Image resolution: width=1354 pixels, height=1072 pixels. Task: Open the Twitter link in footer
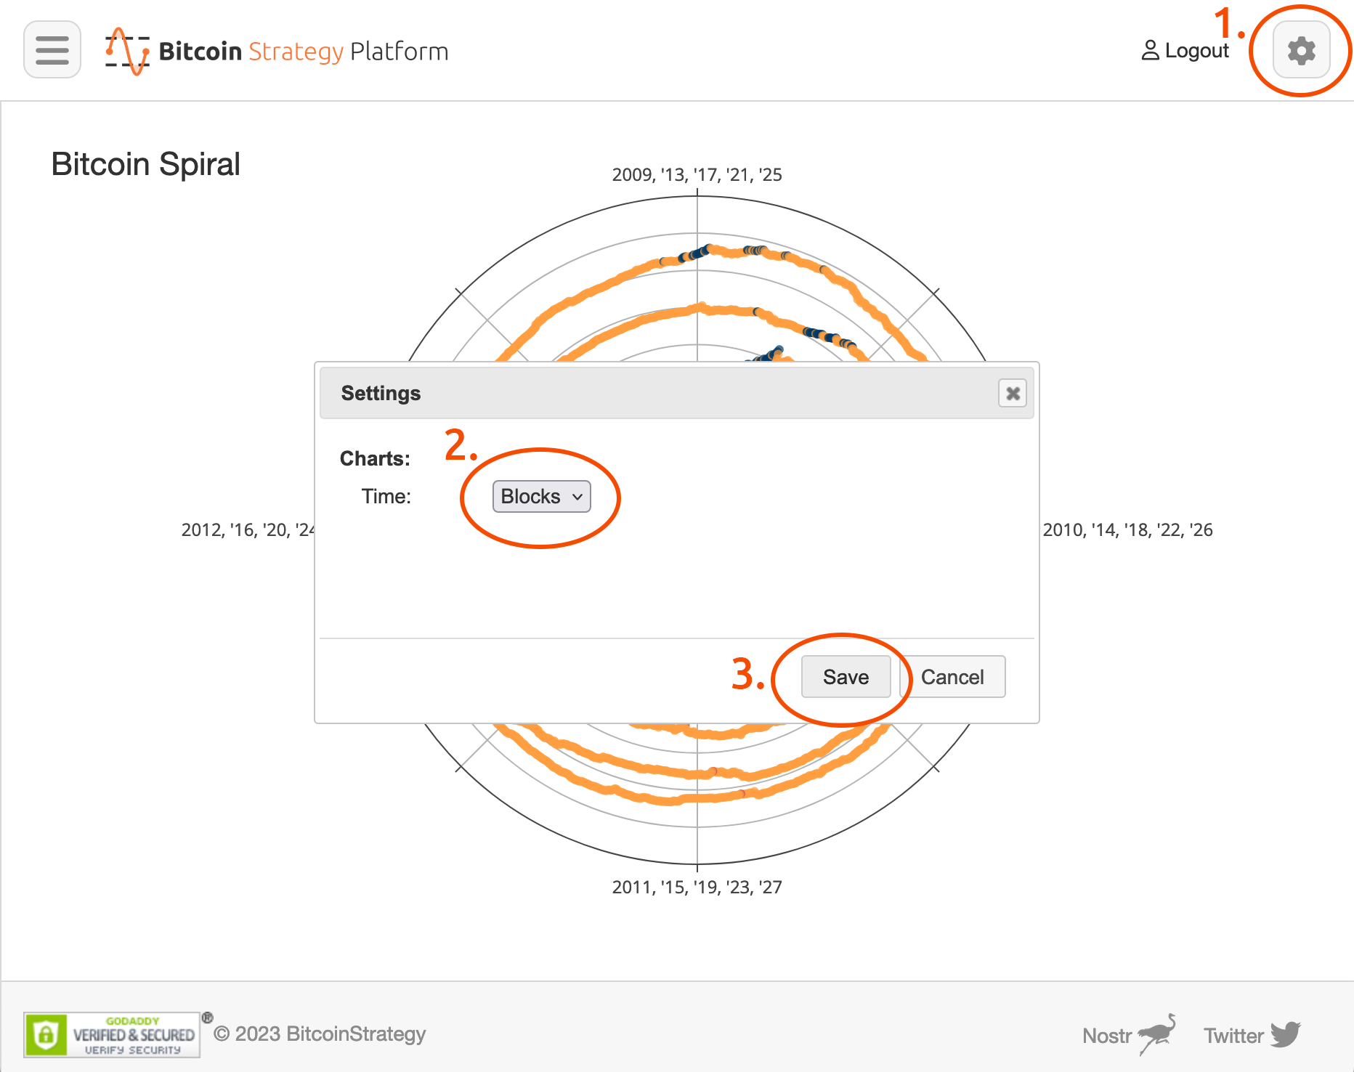click(1252, 1035)
